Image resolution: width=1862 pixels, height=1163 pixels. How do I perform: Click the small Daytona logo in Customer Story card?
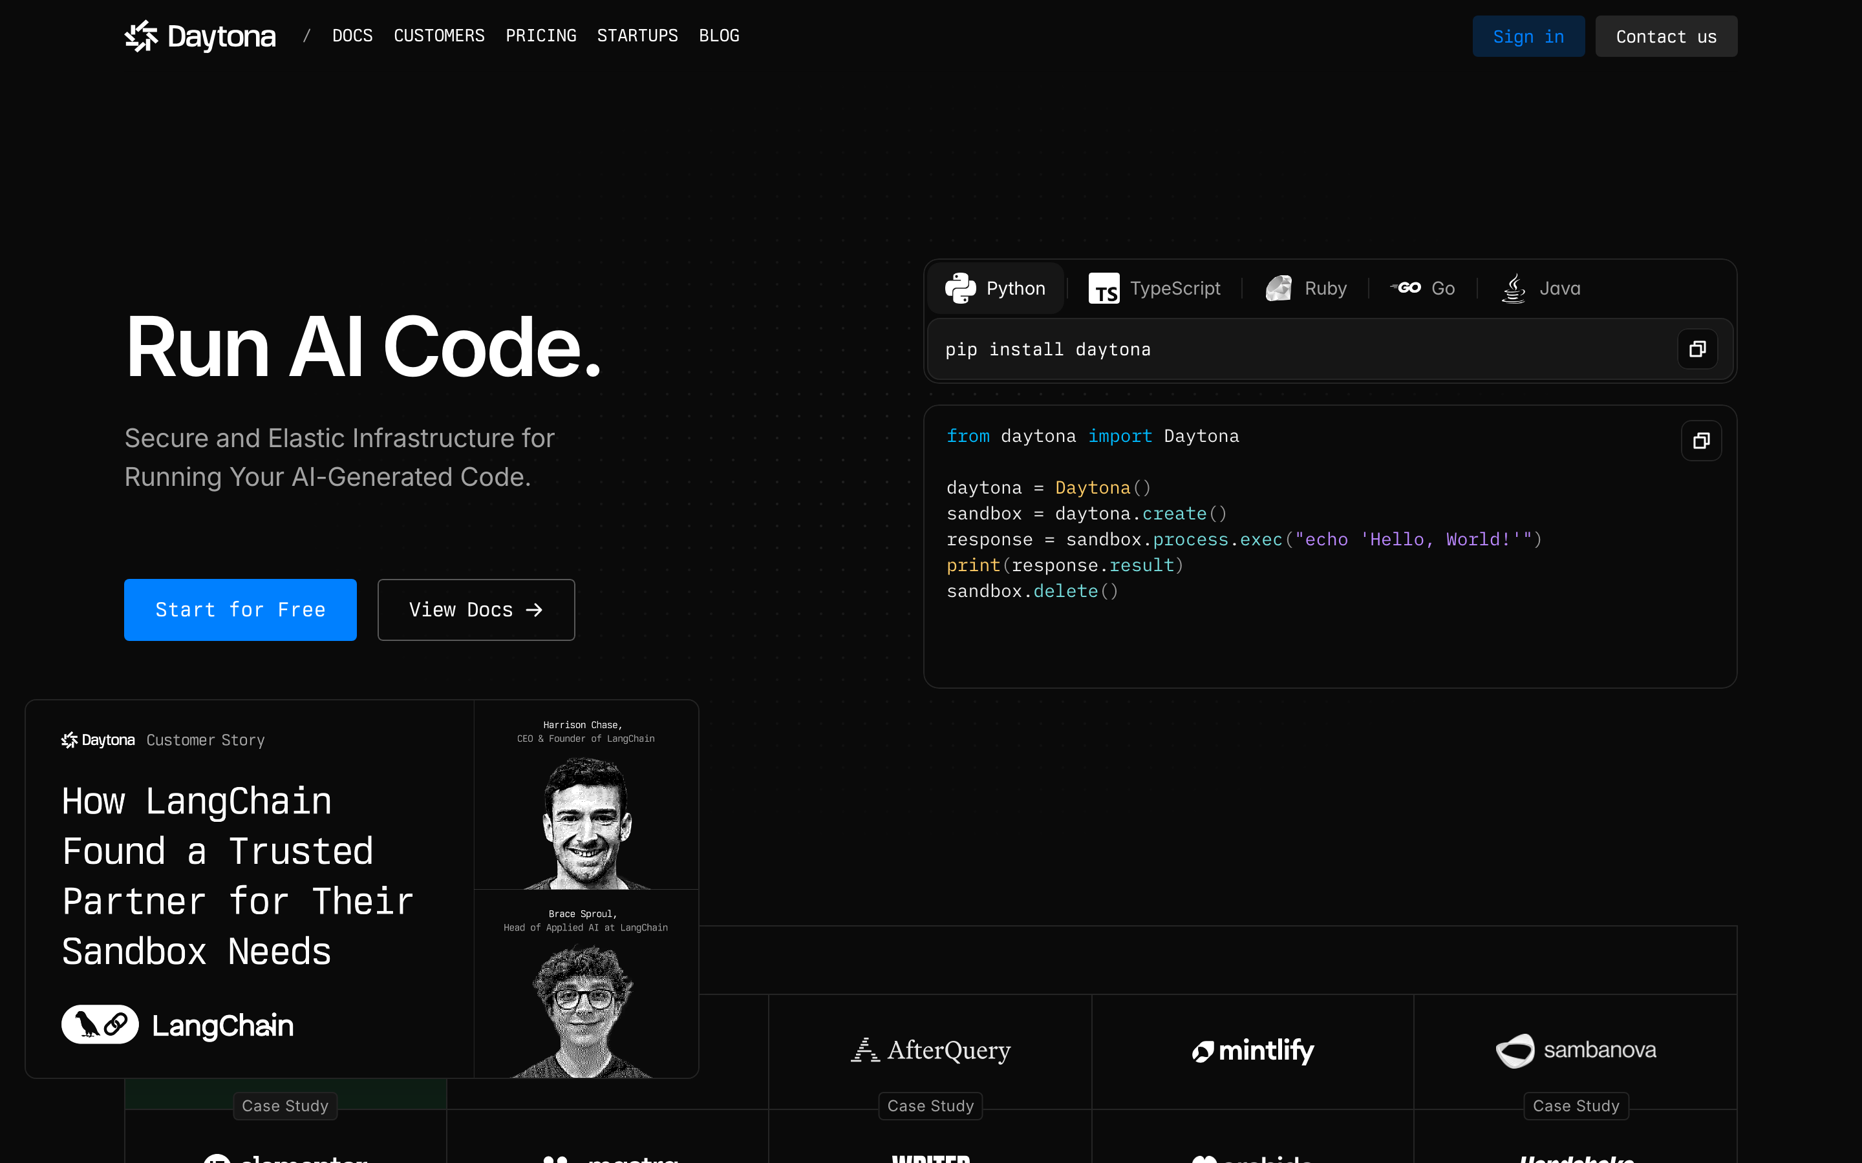coord(98,740)
